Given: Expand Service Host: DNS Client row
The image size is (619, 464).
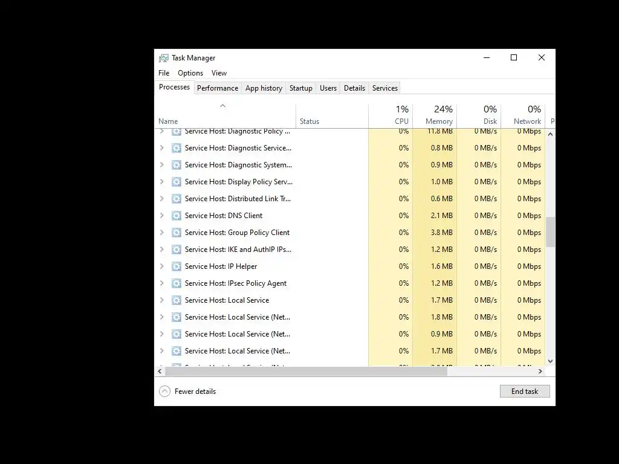Looking at the screenshot, I should pos(161,216).
